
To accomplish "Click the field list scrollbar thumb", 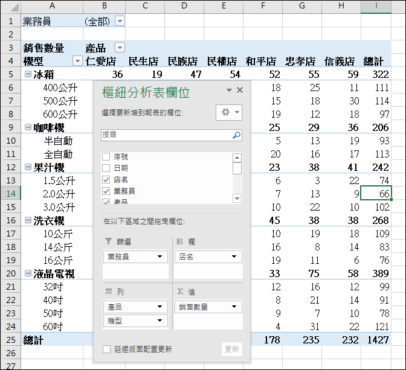I will (237, 168).
